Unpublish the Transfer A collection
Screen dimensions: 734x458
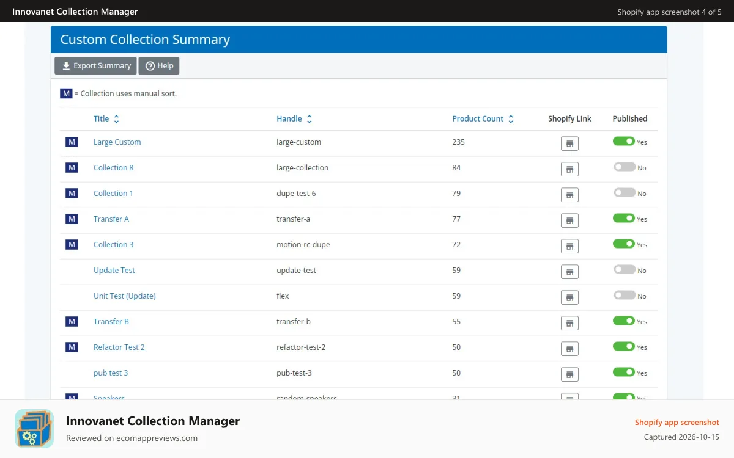(x=624, y=218)
